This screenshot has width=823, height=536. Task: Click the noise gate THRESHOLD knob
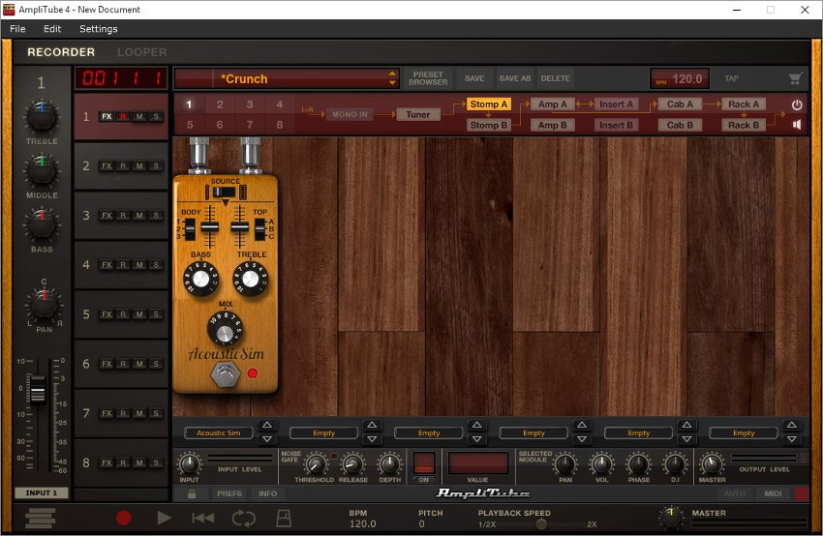[315, 464]
